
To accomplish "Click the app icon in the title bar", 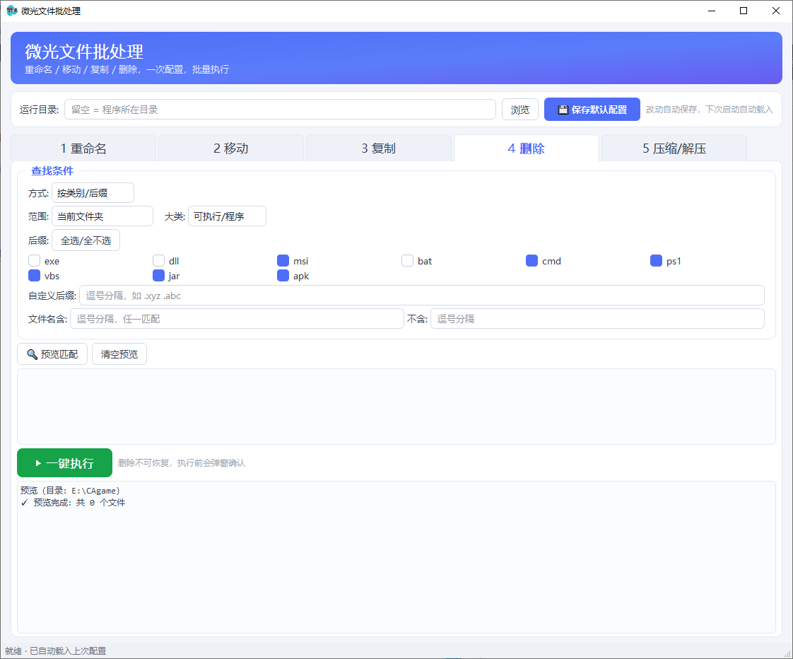I will tap(11, 11).
